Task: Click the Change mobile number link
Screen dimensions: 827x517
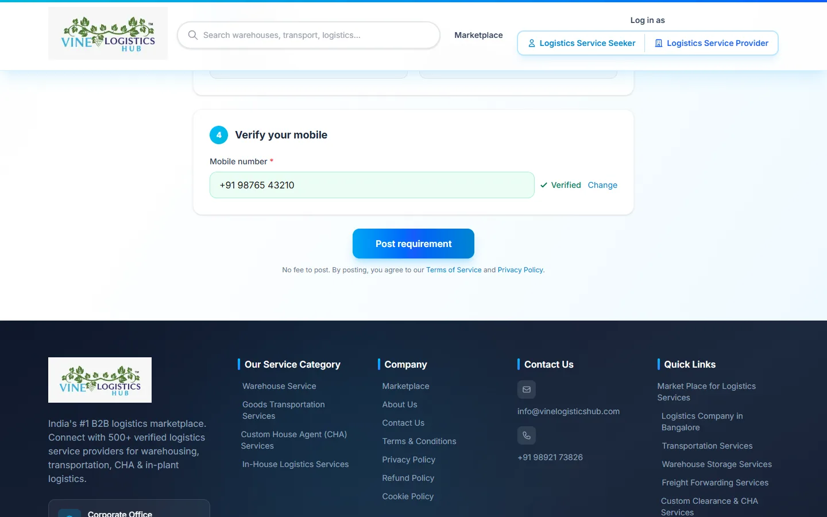Action: pyautogui.click(x=602, y=185)
